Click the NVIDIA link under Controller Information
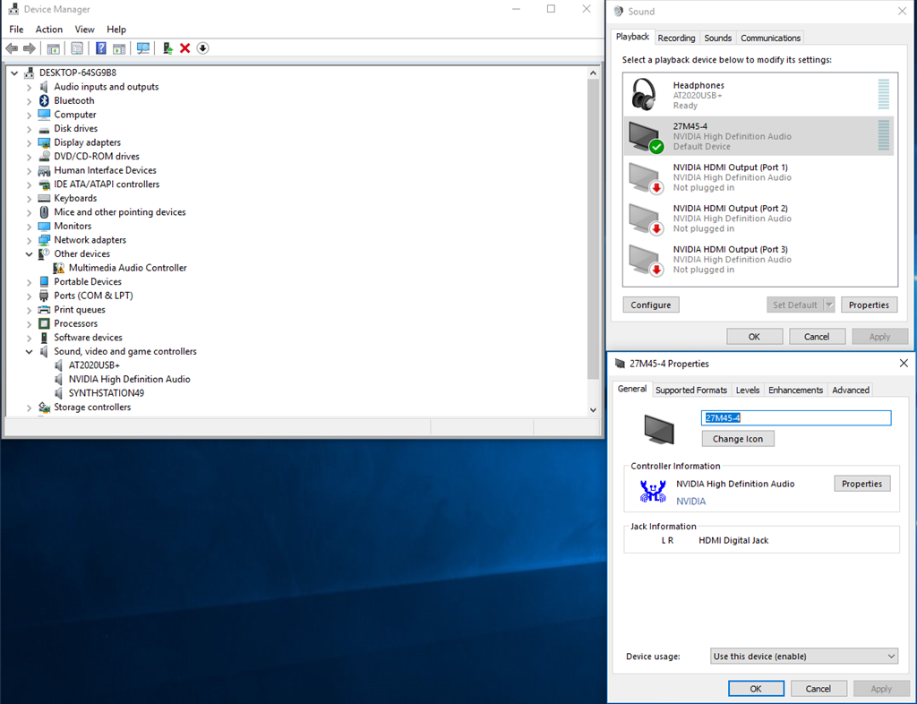The image size is (917, 704). 690,502
